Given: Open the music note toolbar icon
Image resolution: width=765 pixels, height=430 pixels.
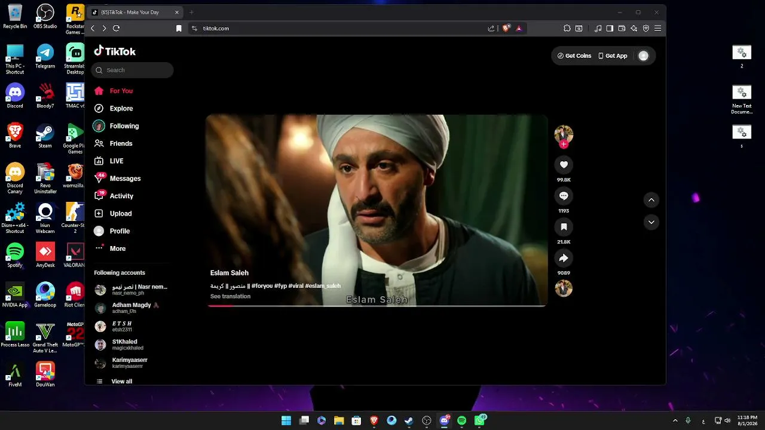Looking at the screenshot, I should pyautogui.click(x=598, y=28).
